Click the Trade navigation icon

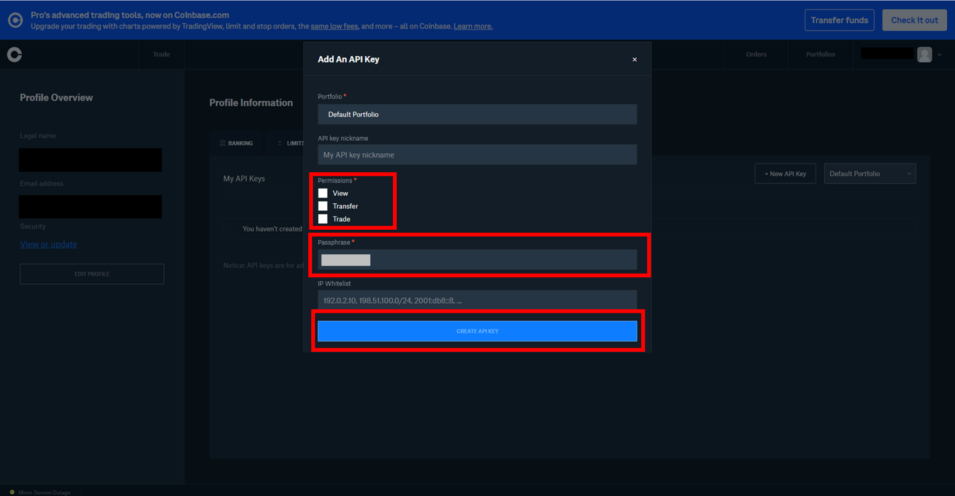(x=161, y=54)
